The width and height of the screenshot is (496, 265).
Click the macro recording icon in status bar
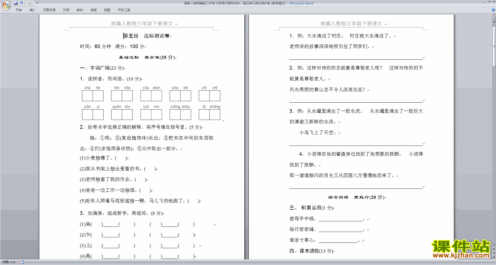tap(22, 262)
